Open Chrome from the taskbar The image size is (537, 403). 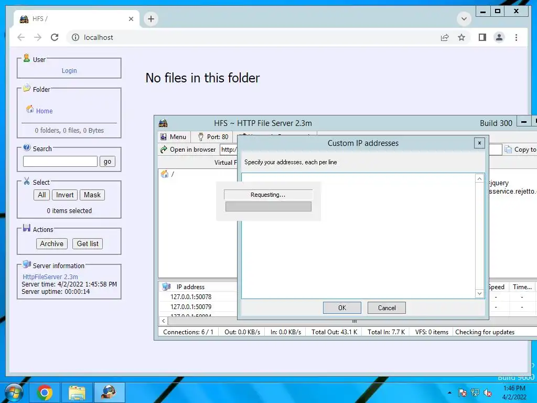[x=45, y=393]
